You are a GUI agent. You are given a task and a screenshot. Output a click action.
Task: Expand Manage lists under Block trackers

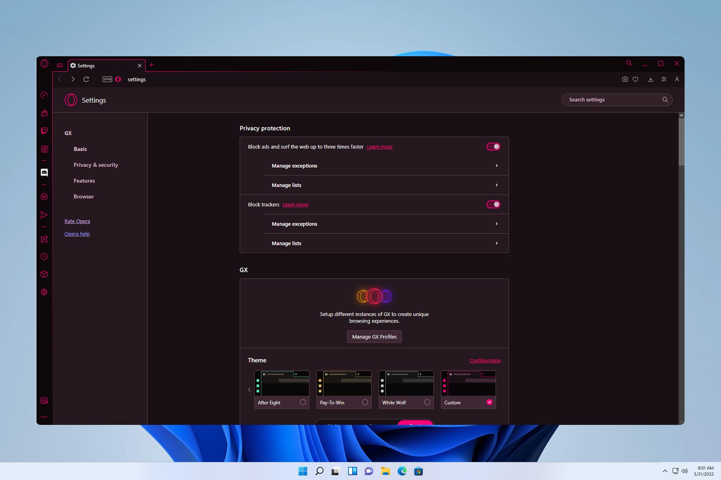[386, 243]
